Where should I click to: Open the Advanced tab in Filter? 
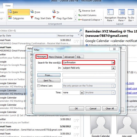[69, 57]
